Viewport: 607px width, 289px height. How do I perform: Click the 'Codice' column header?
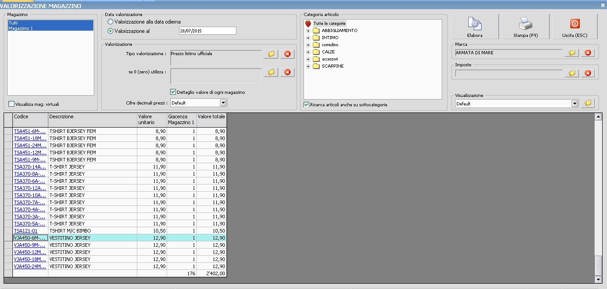[x=30, y=120]
